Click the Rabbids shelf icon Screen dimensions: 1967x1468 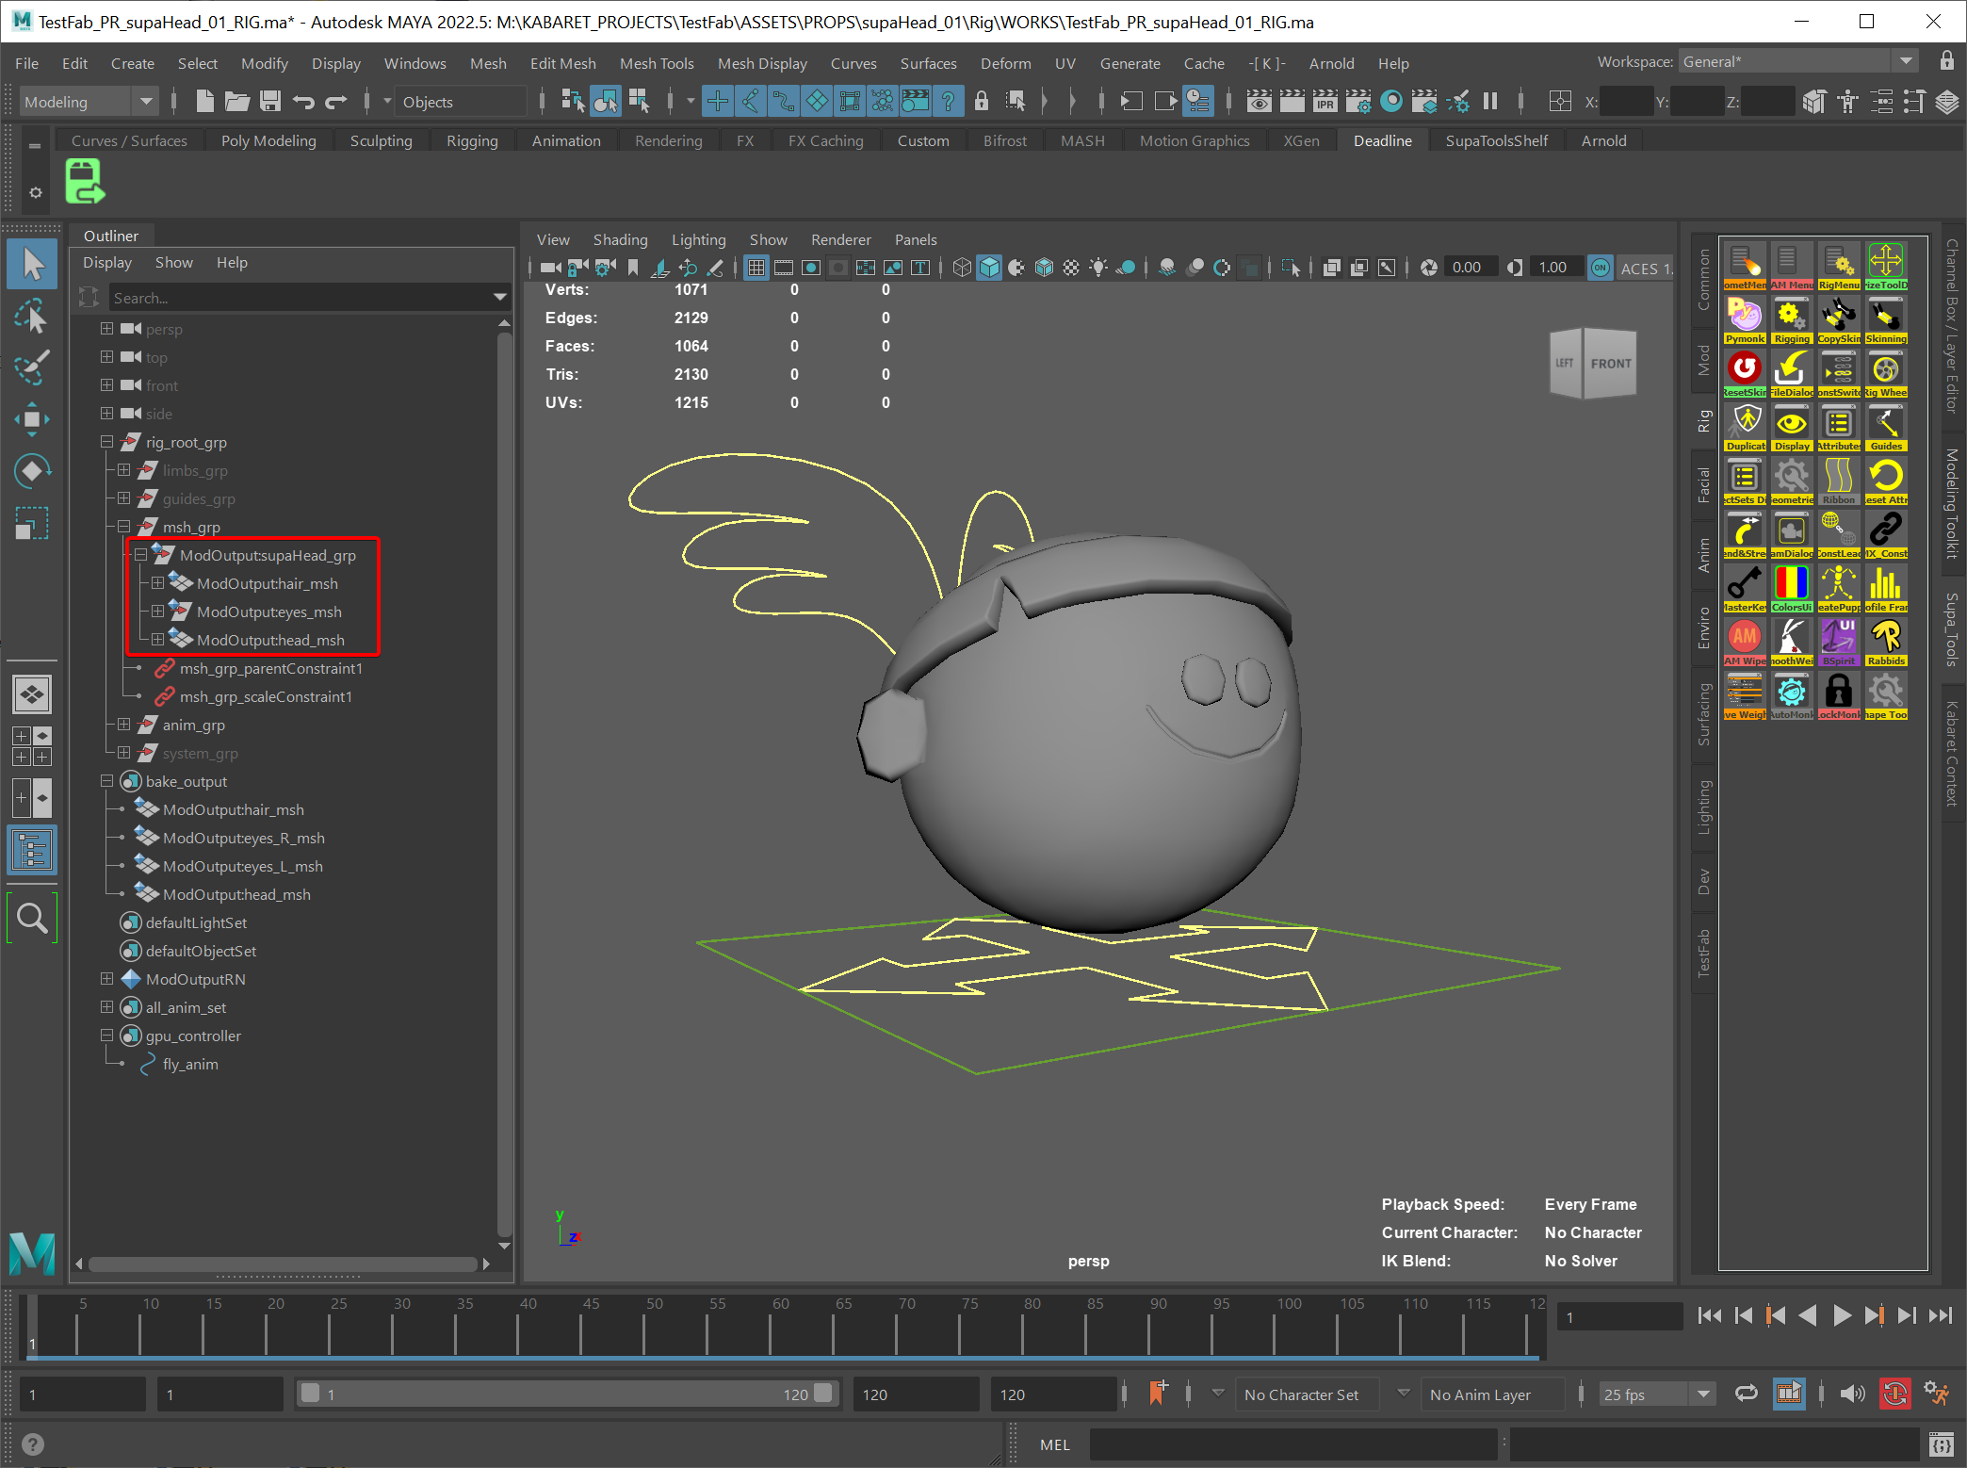point(1886,643)
